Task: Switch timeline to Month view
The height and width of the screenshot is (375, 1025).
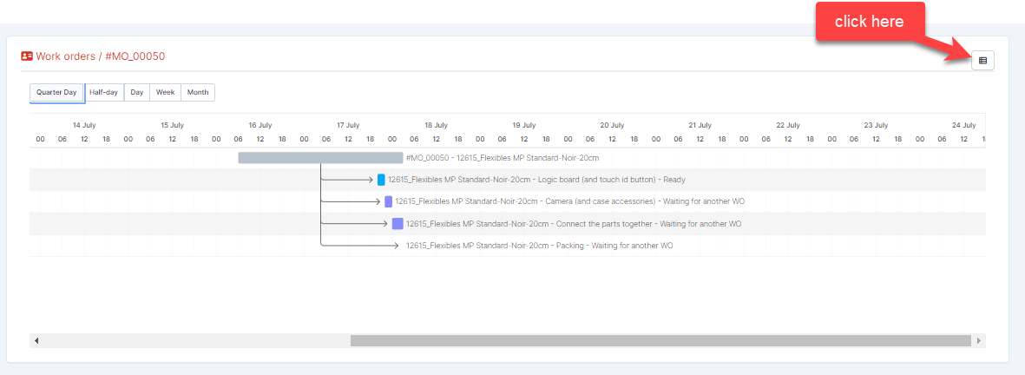Action: (198, 92)
